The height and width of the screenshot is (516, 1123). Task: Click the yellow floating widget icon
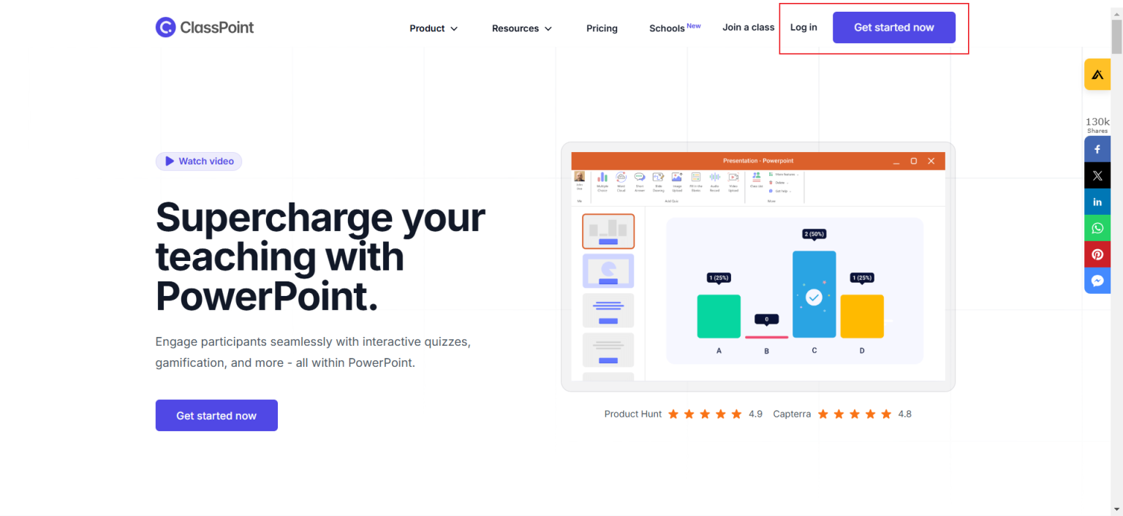click(x=1097, y=75)
